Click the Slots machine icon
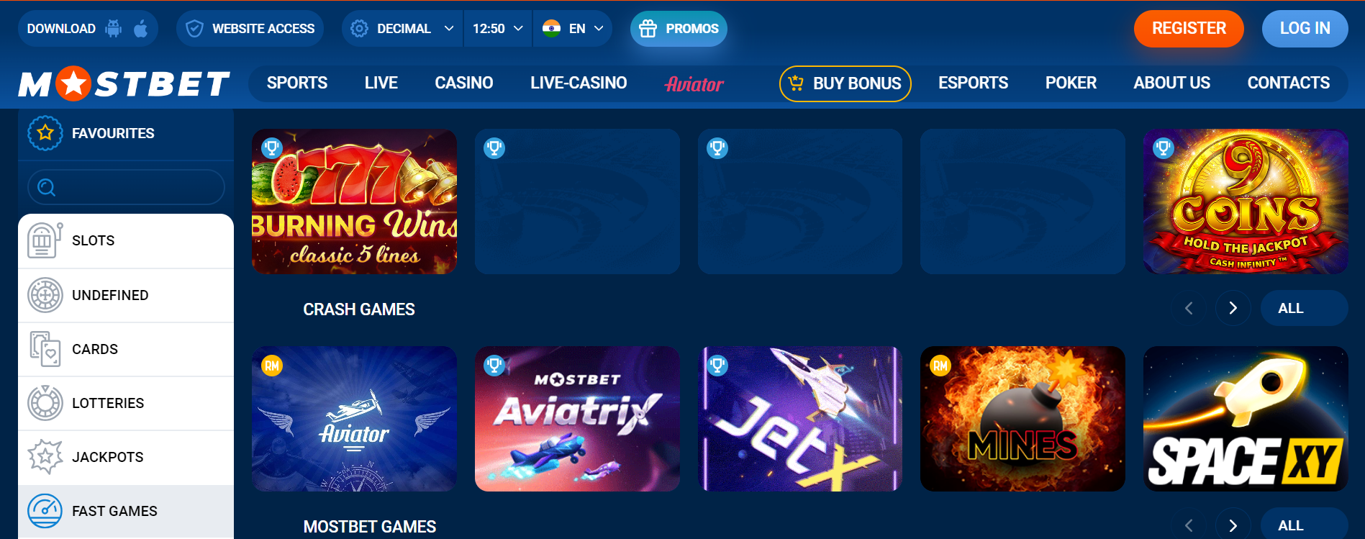The height and width of the screenshot is (539, 1365). point(45,240)
